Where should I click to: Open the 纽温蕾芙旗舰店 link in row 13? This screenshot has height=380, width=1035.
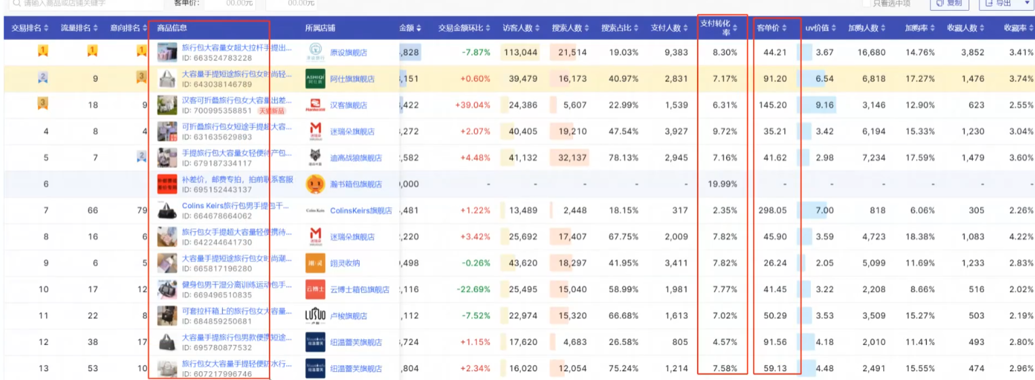(x=356, y=369)
